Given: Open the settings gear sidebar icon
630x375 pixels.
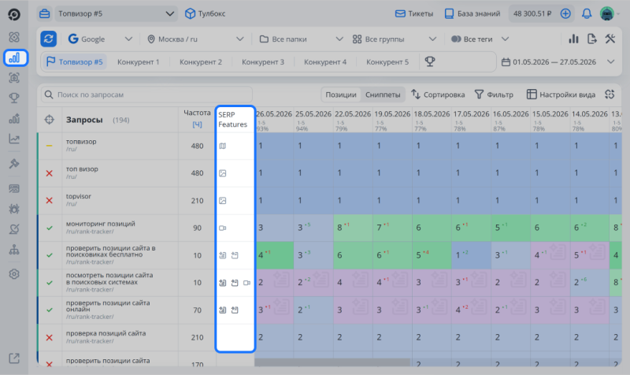Looking at the screenshot, I should (x=14, y=274).
